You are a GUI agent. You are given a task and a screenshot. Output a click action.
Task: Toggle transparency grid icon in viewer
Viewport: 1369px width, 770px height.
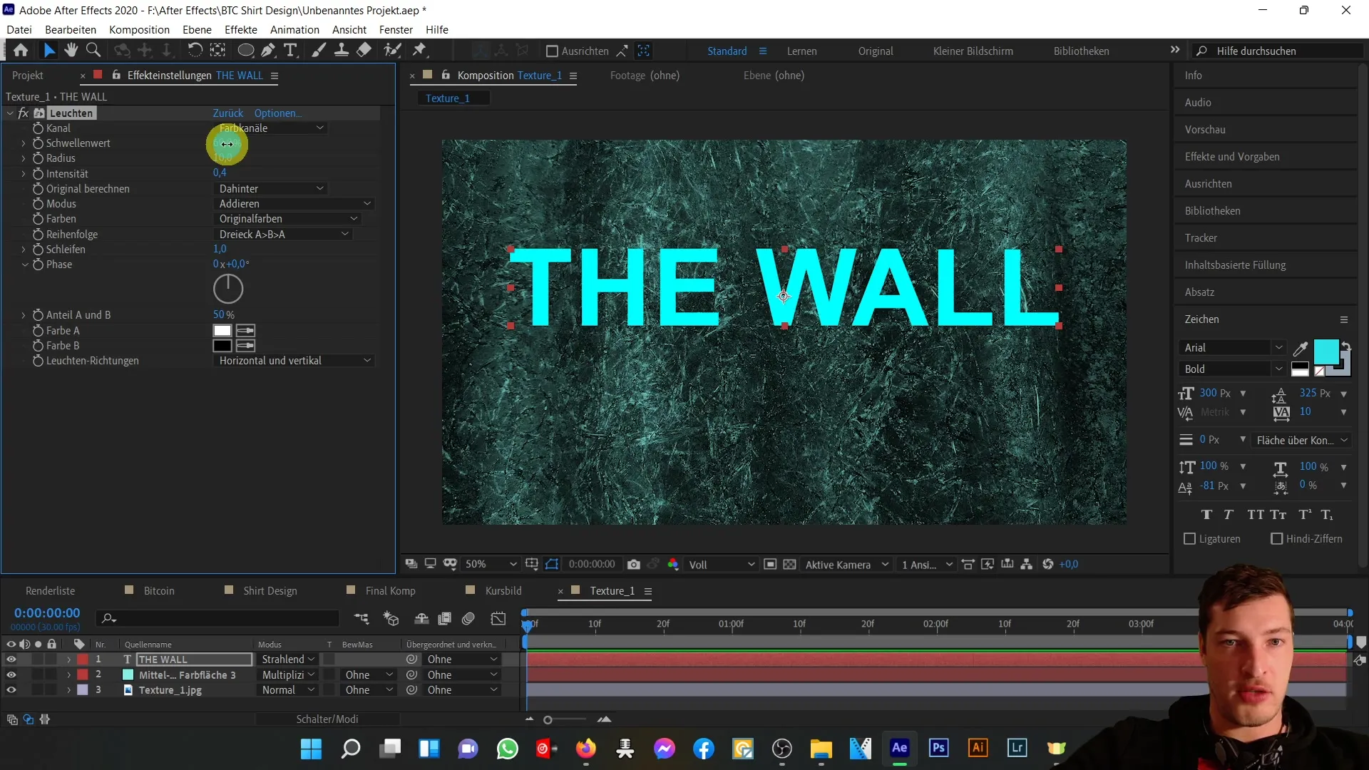click(789, 564)
